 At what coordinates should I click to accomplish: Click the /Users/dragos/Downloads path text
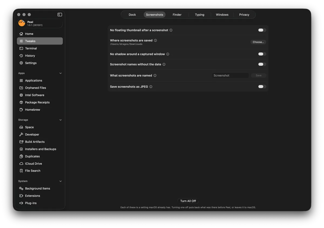tap(126, 44)
